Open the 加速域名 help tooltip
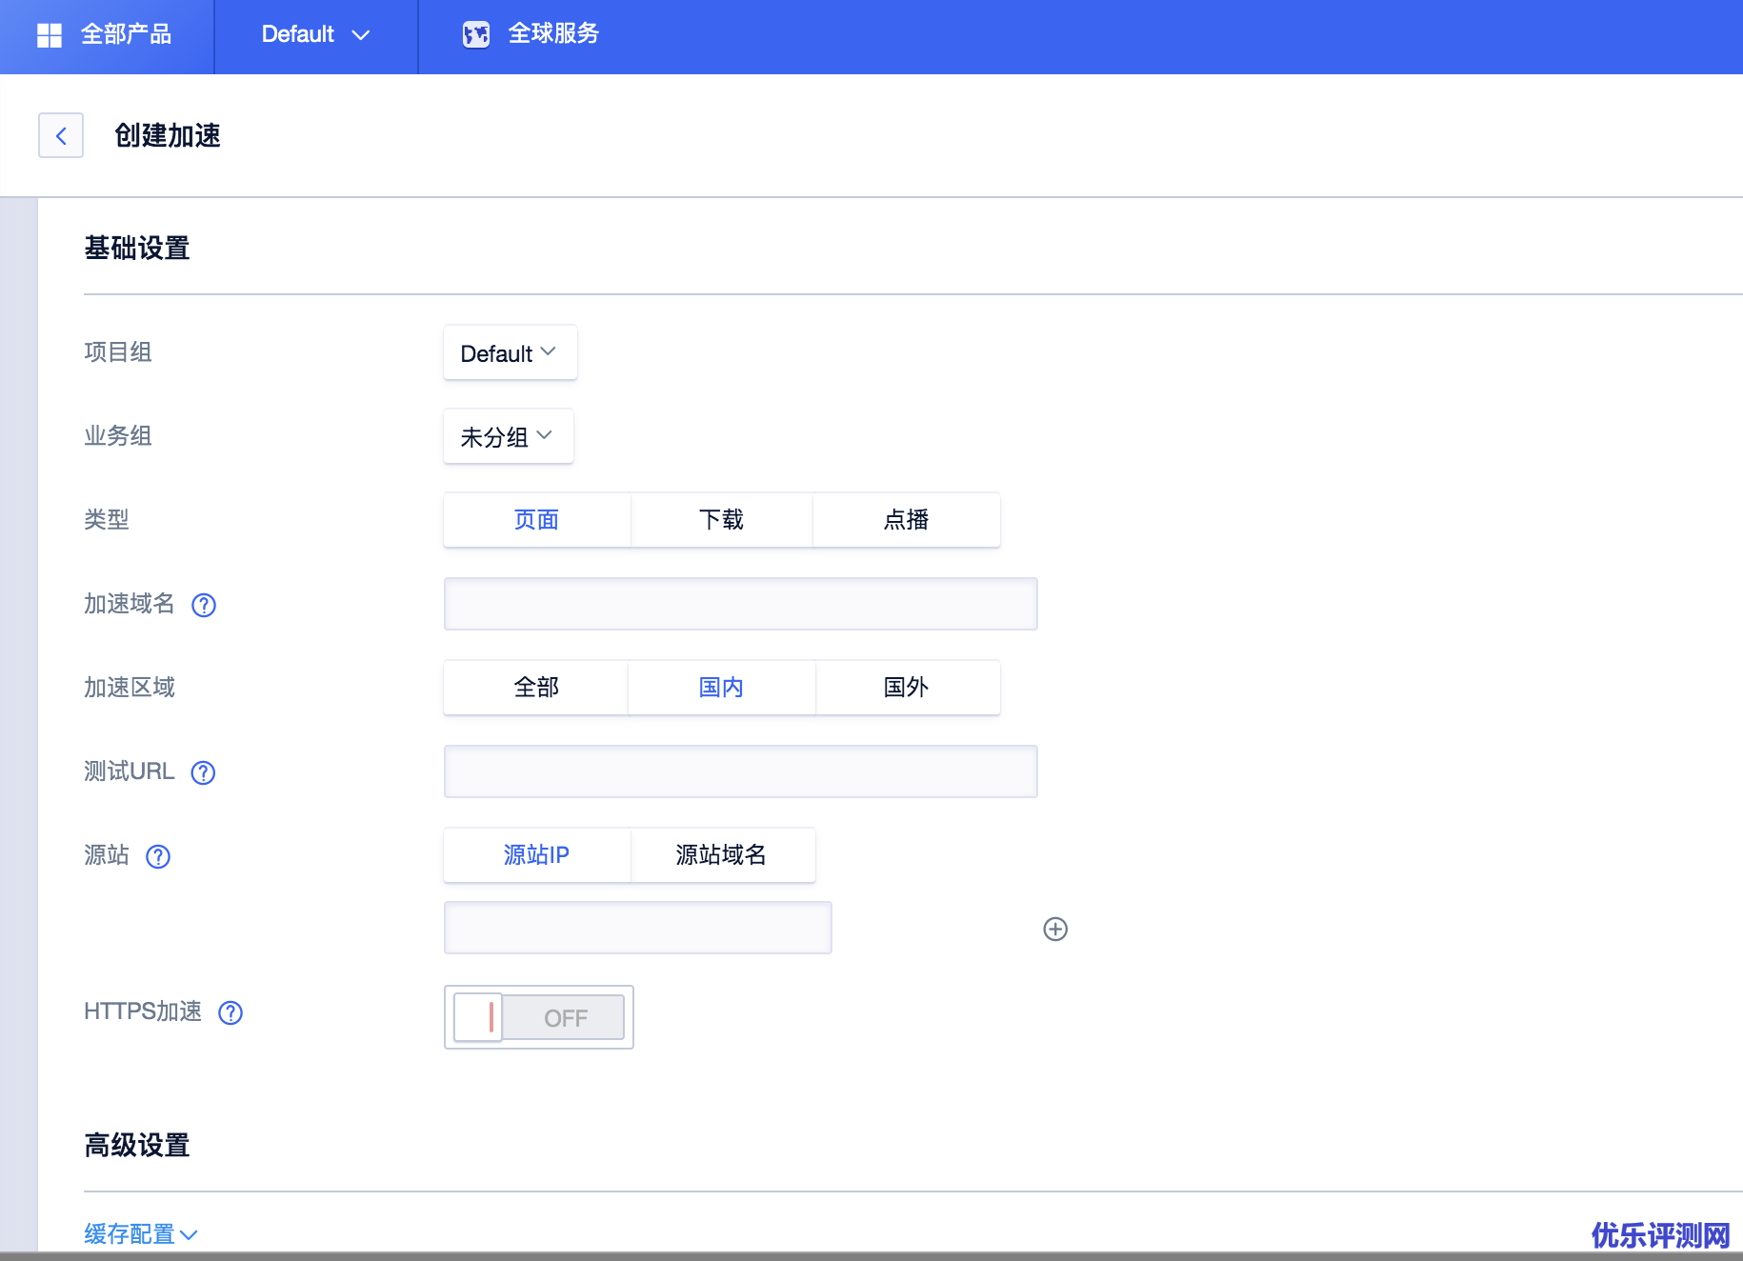 (203, 605)
